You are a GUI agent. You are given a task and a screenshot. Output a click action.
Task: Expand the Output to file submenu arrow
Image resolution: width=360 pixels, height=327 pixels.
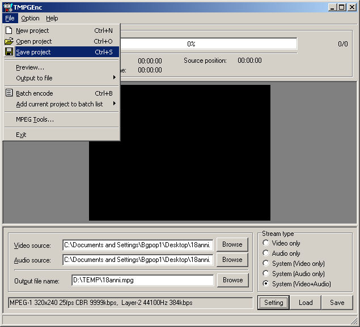[x=115, y=78]
